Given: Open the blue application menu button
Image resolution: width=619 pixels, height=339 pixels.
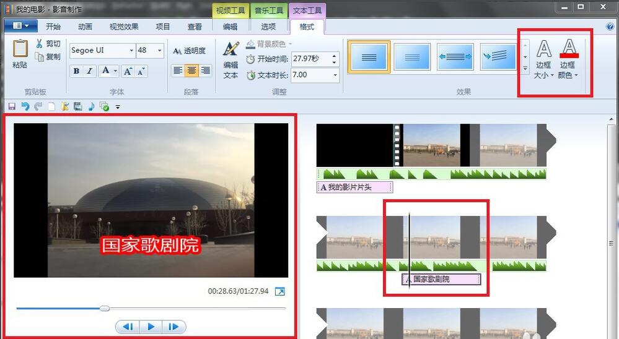Looking at the screenshot, I should [21, 26].
